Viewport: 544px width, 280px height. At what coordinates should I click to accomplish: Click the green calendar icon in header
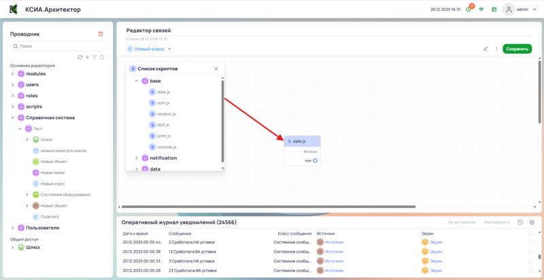[494, 10]
